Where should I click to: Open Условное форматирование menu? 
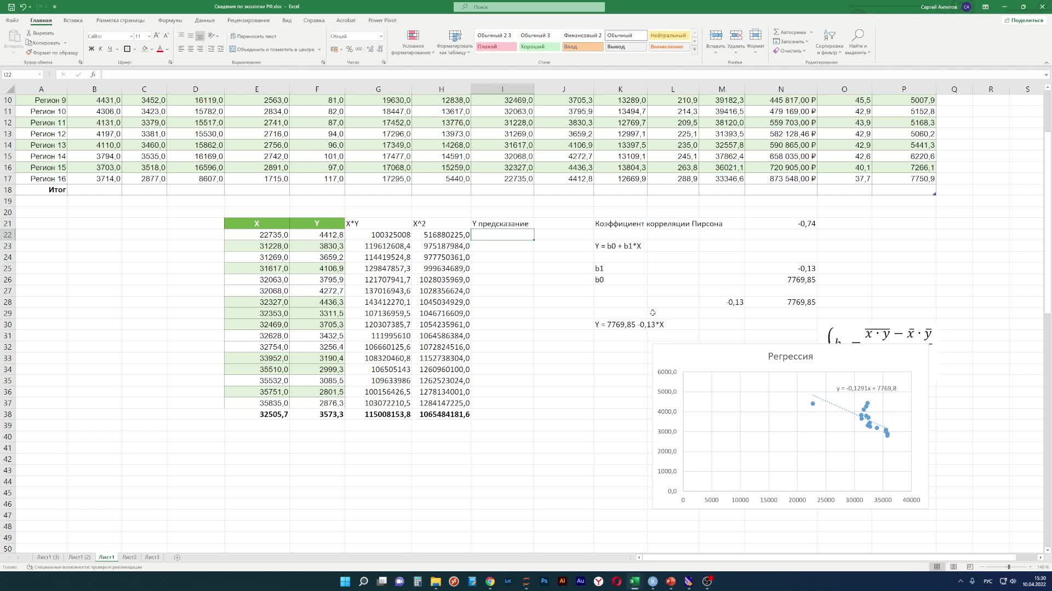click(x=413, y=42)
